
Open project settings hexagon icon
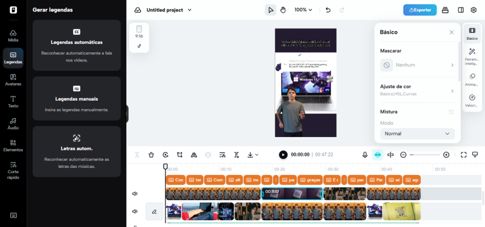click(x=473, y=10)
